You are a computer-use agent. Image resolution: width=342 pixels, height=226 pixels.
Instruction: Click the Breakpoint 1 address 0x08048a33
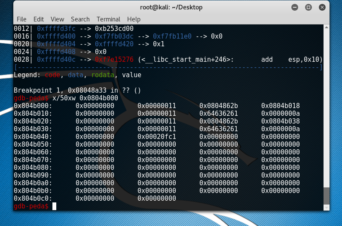click(87, 90)
